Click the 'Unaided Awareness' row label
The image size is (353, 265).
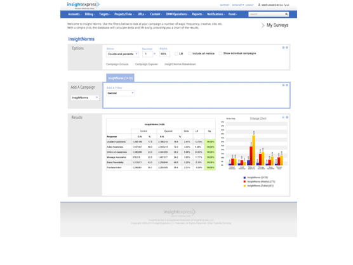tap(116, 142)
